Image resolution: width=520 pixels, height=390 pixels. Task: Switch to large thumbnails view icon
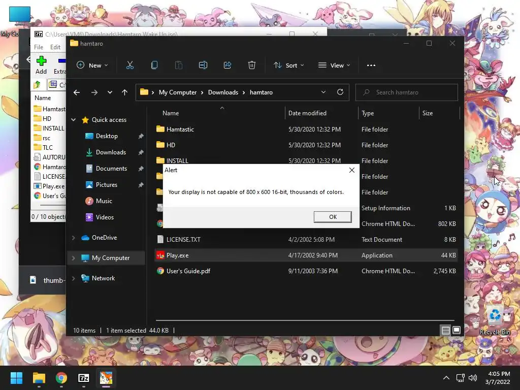click(x=457, y=330)
